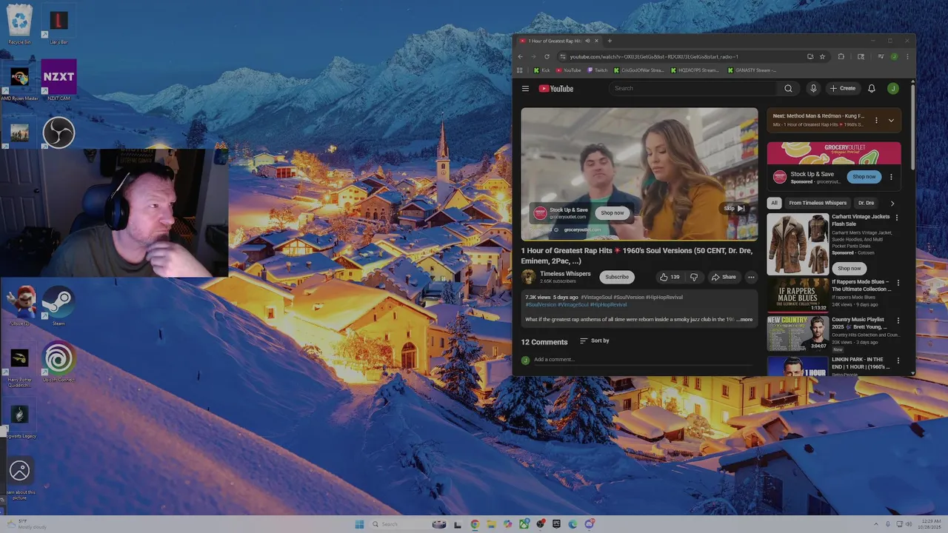Viewport: 948px width, 533px height.
Task: Open YouTube bookmark in bookmarks bar
Action: tap(568, 70)
